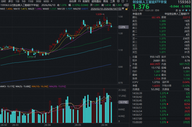The height and width of the screenshot is (127, 192).
Task: Click the 流通盘 52.28亿 value
Action: [155, 89]
